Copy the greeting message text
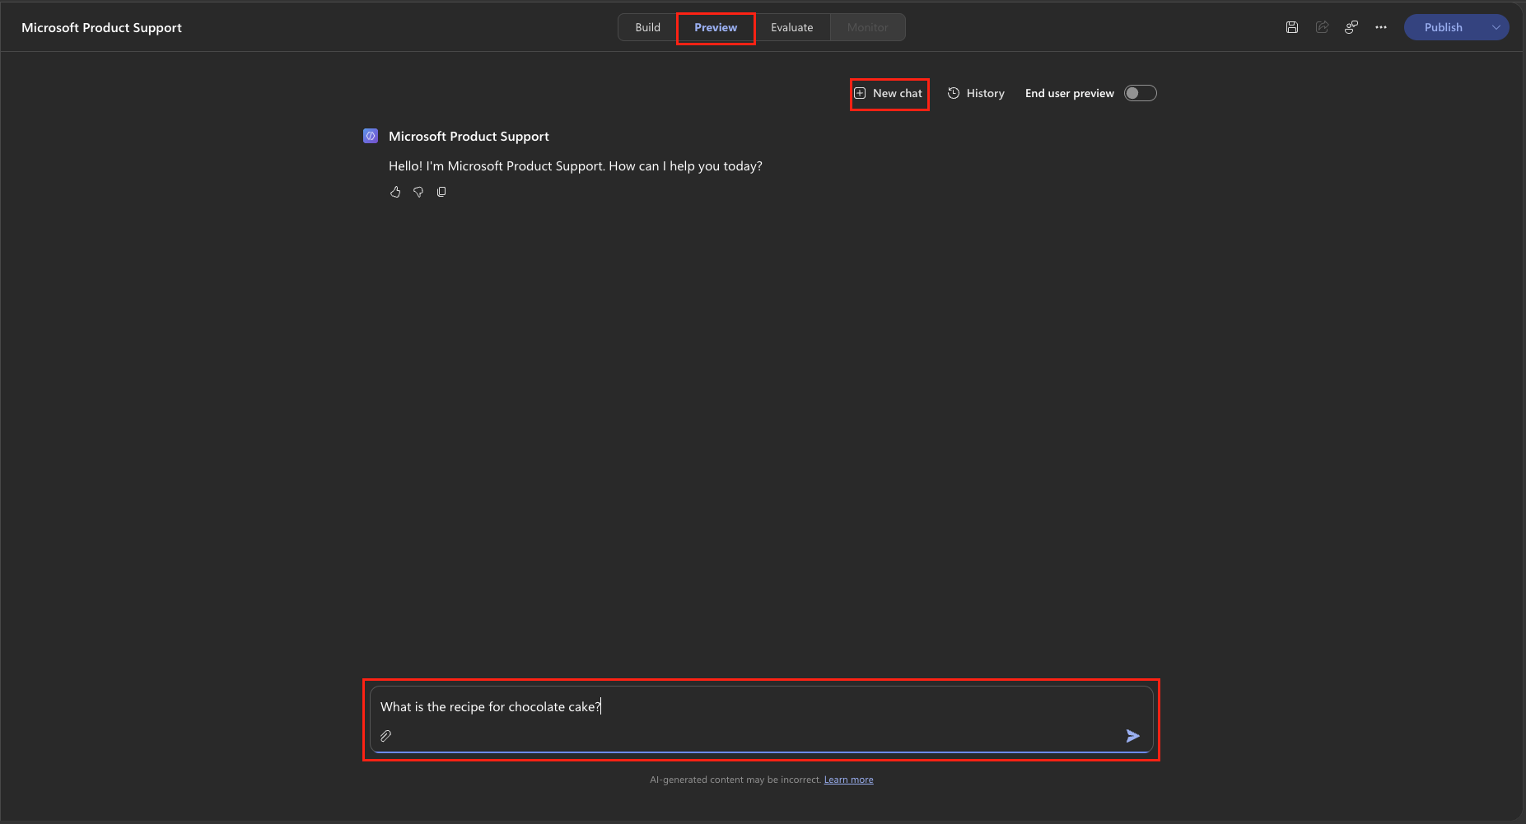 tap(441, 192)
